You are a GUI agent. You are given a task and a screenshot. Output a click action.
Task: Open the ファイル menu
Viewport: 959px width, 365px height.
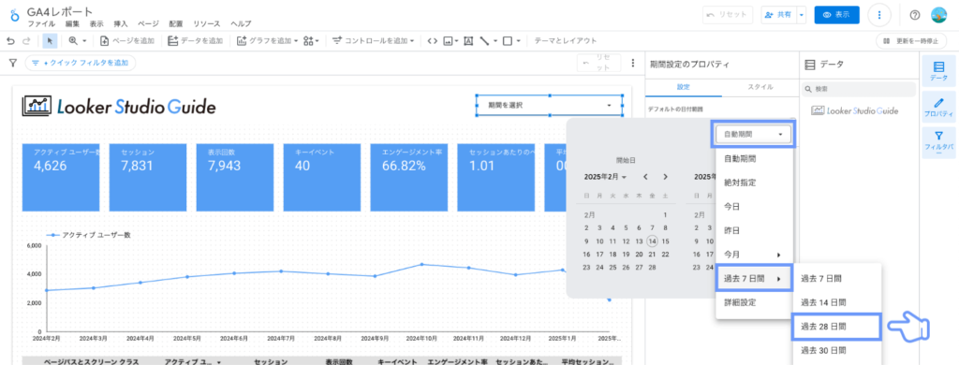click(x=41, y=23)
